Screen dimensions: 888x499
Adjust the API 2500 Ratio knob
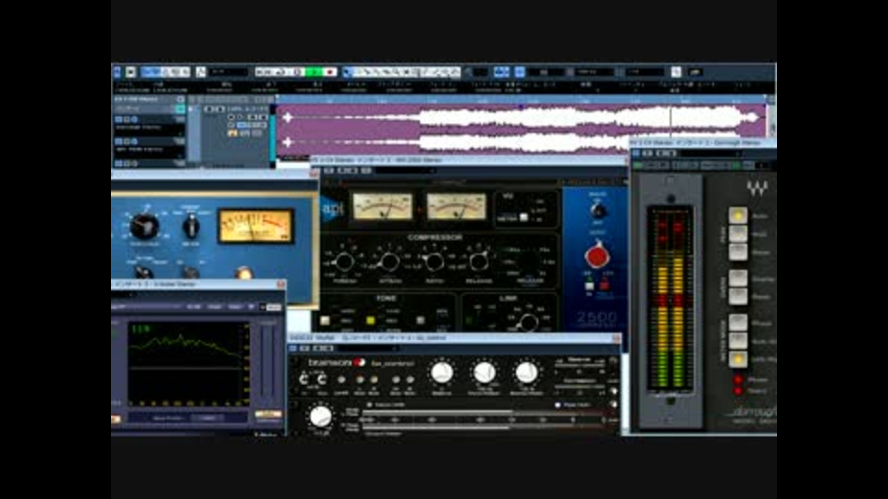pyautogui.click(x=434, y=262)
